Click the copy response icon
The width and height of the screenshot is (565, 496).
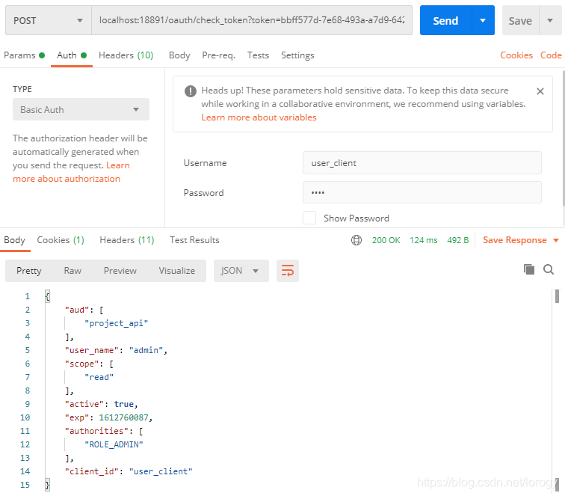coord(528,269)
